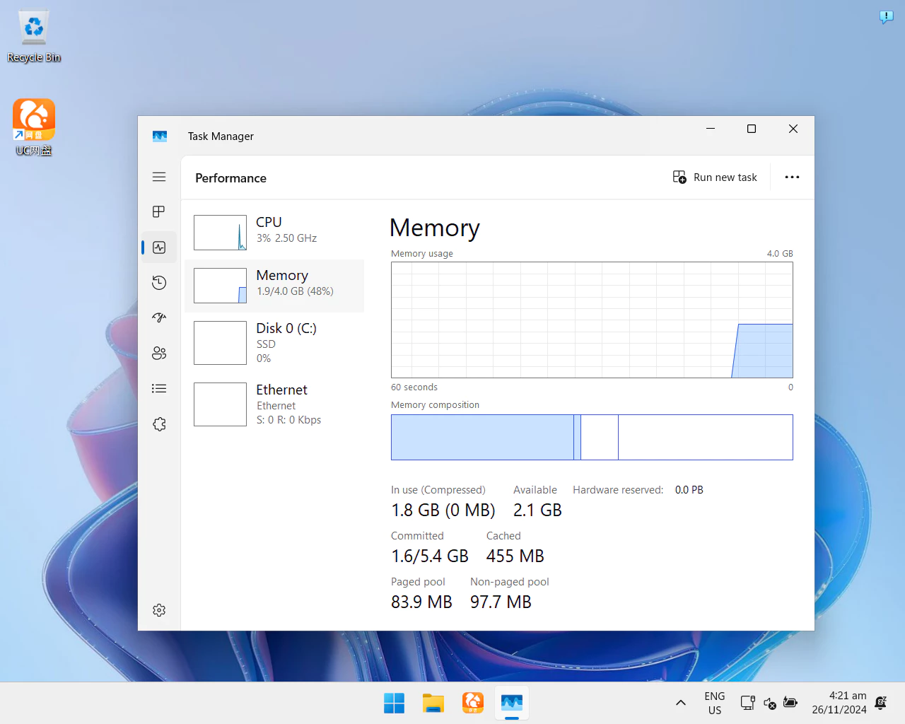Viewport: 905px width, 724px height.
Task: Click the In use segment of memory composition
Action: point(482,437)
